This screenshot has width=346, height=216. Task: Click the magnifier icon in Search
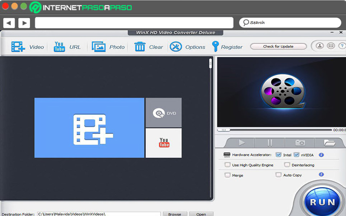(246, 22)
